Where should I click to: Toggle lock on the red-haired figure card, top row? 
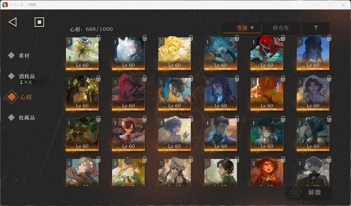point(283,38)
